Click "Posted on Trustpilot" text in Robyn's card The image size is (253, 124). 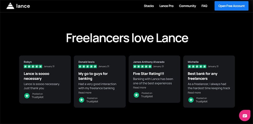(x=37, y=96)
